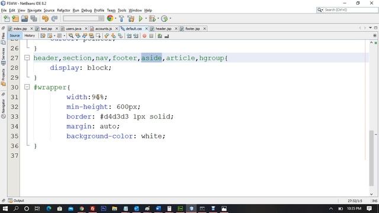Switch to accounts.js editor tab
Screen dimensions: 379x213
[x=103, y=29]
